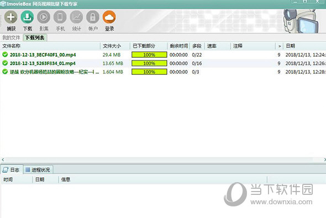Click the 0/22 segments cell
The height and width of the screenshot is (218, 326).
coord(197,54)
